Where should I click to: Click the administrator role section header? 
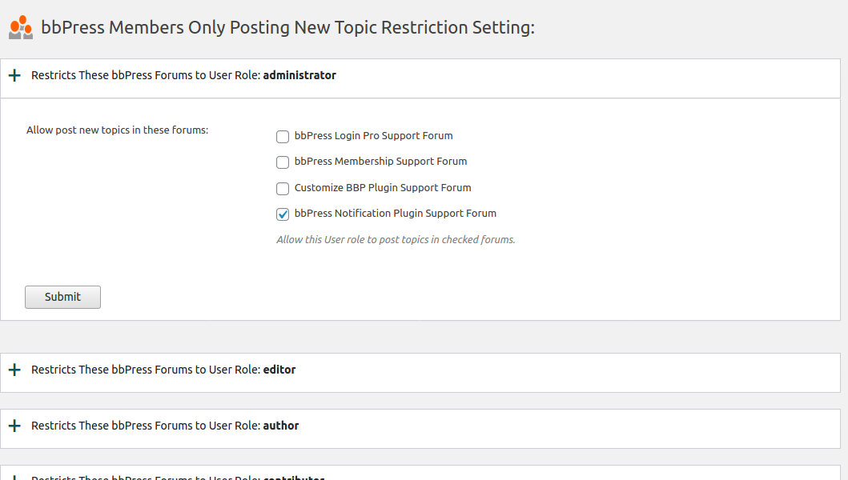183,74
